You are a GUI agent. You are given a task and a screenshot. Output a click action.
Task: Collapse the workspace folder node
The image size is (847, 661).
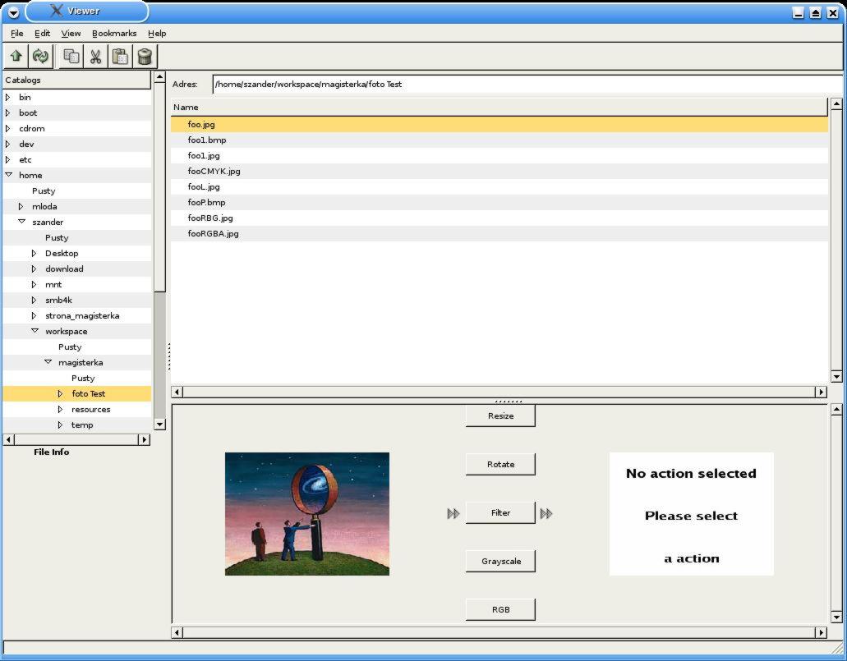pos(35,331)
